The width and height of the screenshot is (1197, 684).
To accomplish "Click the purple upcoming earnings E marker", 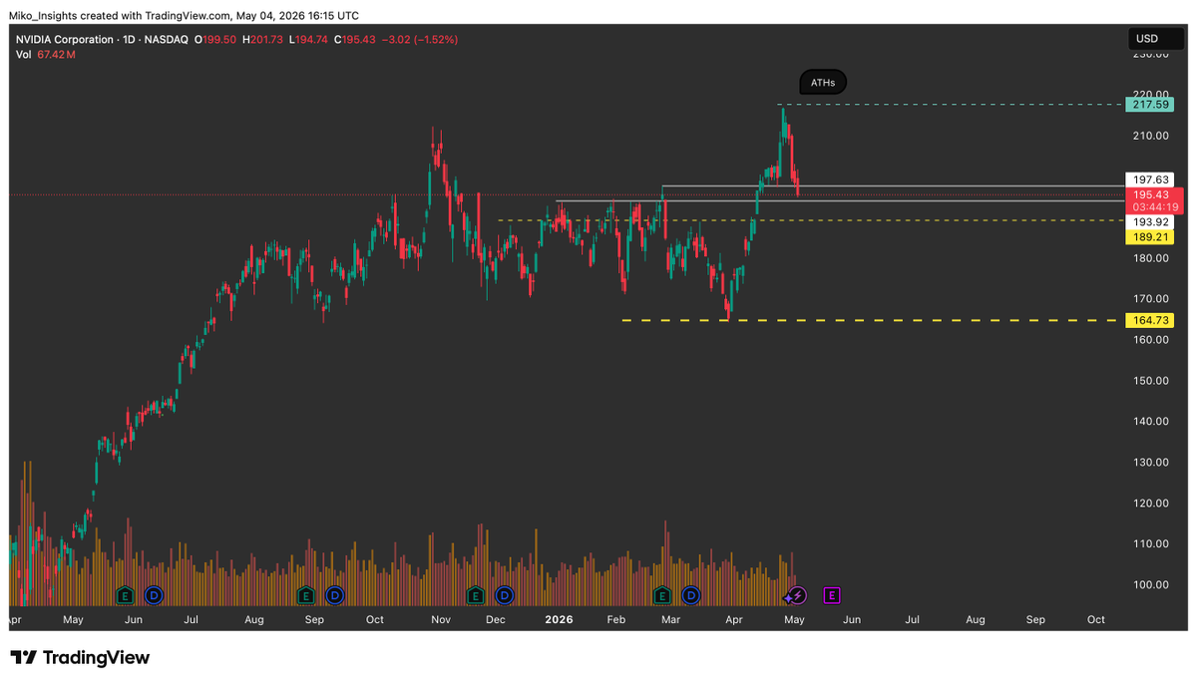I will [x=832, y=595].
